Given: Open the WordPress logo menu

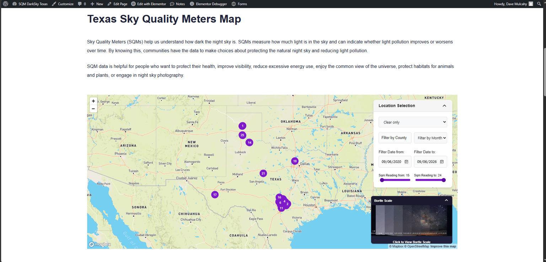Looking at the screenshot, I should (5, 4).
